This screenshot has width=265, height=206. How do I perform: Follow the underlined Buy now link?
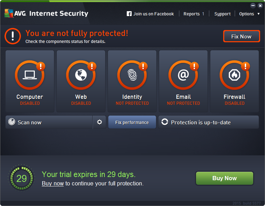tap(53, 183)
